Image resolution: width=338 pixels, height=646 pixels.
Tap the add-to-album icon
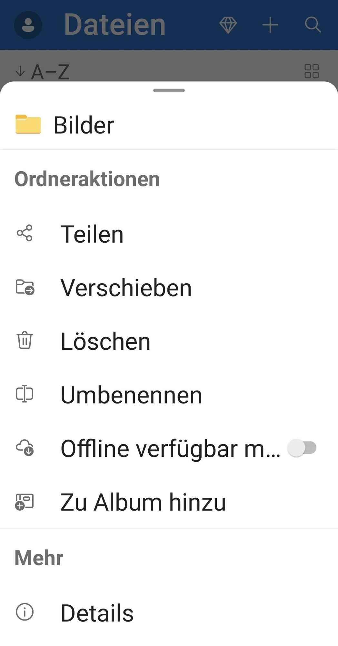pyautogui.click(x=25, y=502)
